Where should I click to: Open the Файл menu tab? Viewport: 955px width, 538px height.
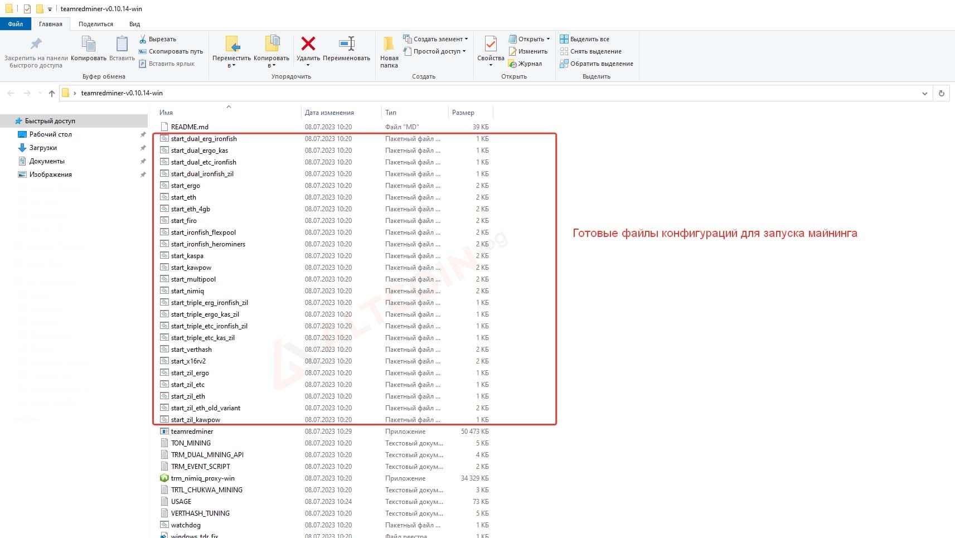point(16,24)
